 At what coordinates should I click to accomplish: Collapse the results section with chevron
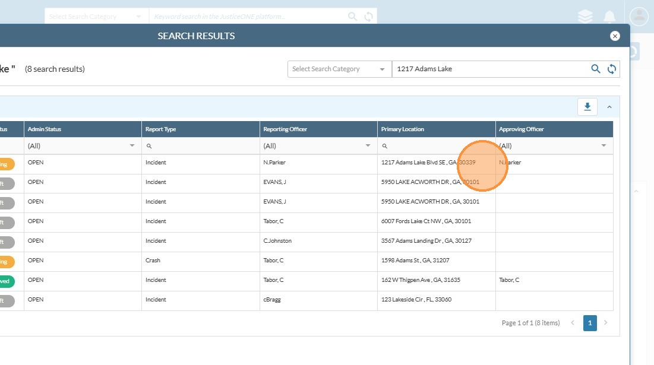click(609, 107)
